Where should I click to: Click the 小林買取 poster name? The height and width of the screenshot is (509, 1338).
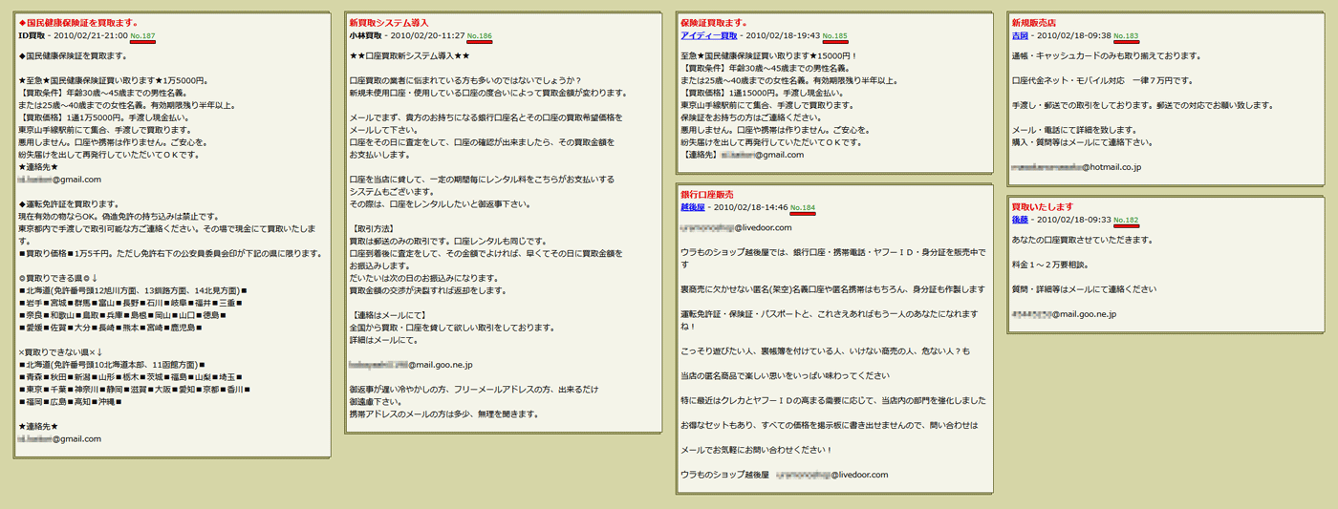click(x=369, y=35)
